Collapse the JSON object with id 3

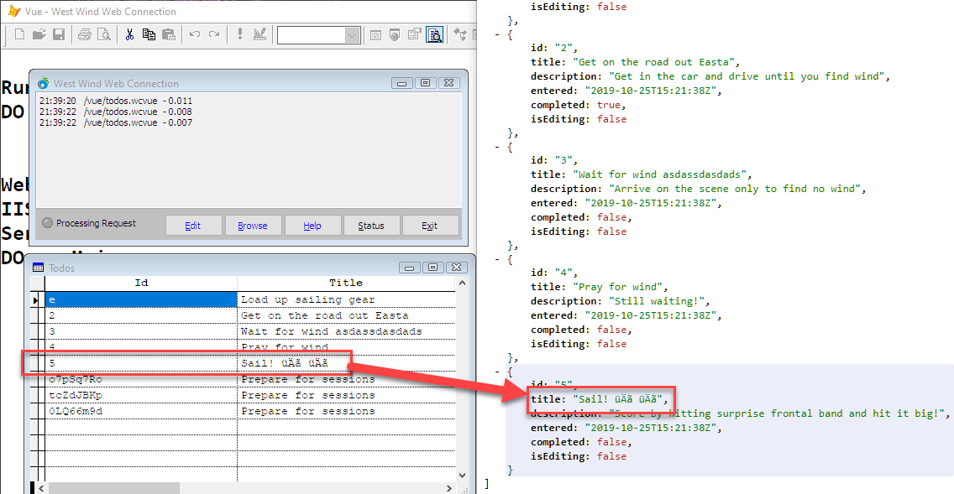coord(498,147)
